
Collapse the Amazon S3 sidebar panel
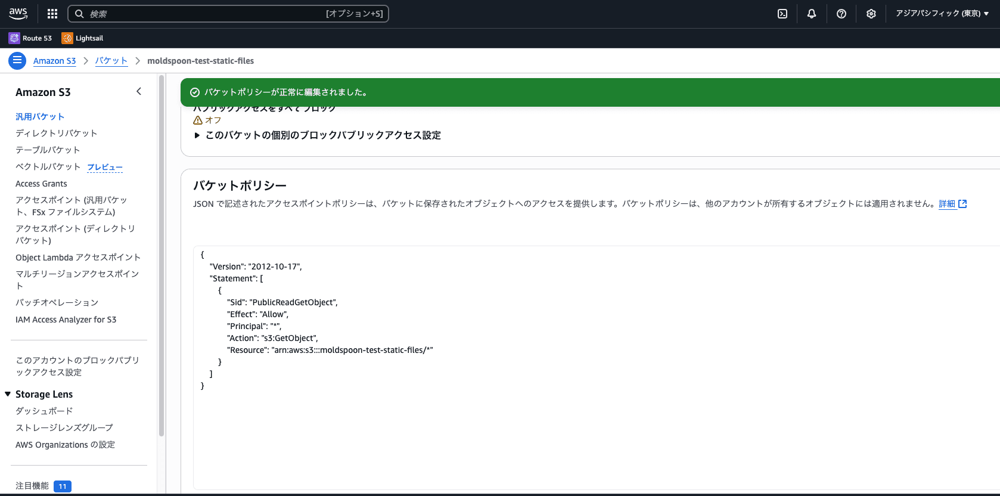[139, 91]
